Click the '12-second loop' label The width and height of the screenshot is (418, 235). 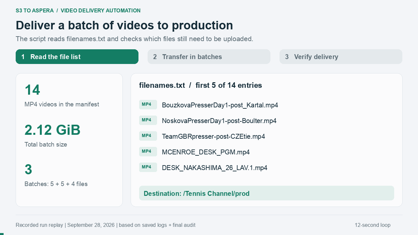(373, 225)
